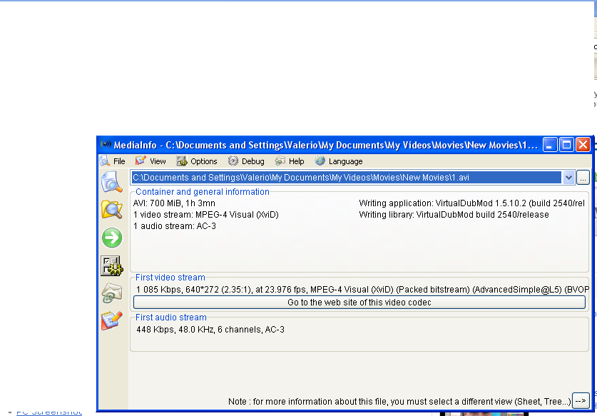This screenshot has width=597, height=416.
Task: Open the Help menu
Action: [x=290, y=161]
